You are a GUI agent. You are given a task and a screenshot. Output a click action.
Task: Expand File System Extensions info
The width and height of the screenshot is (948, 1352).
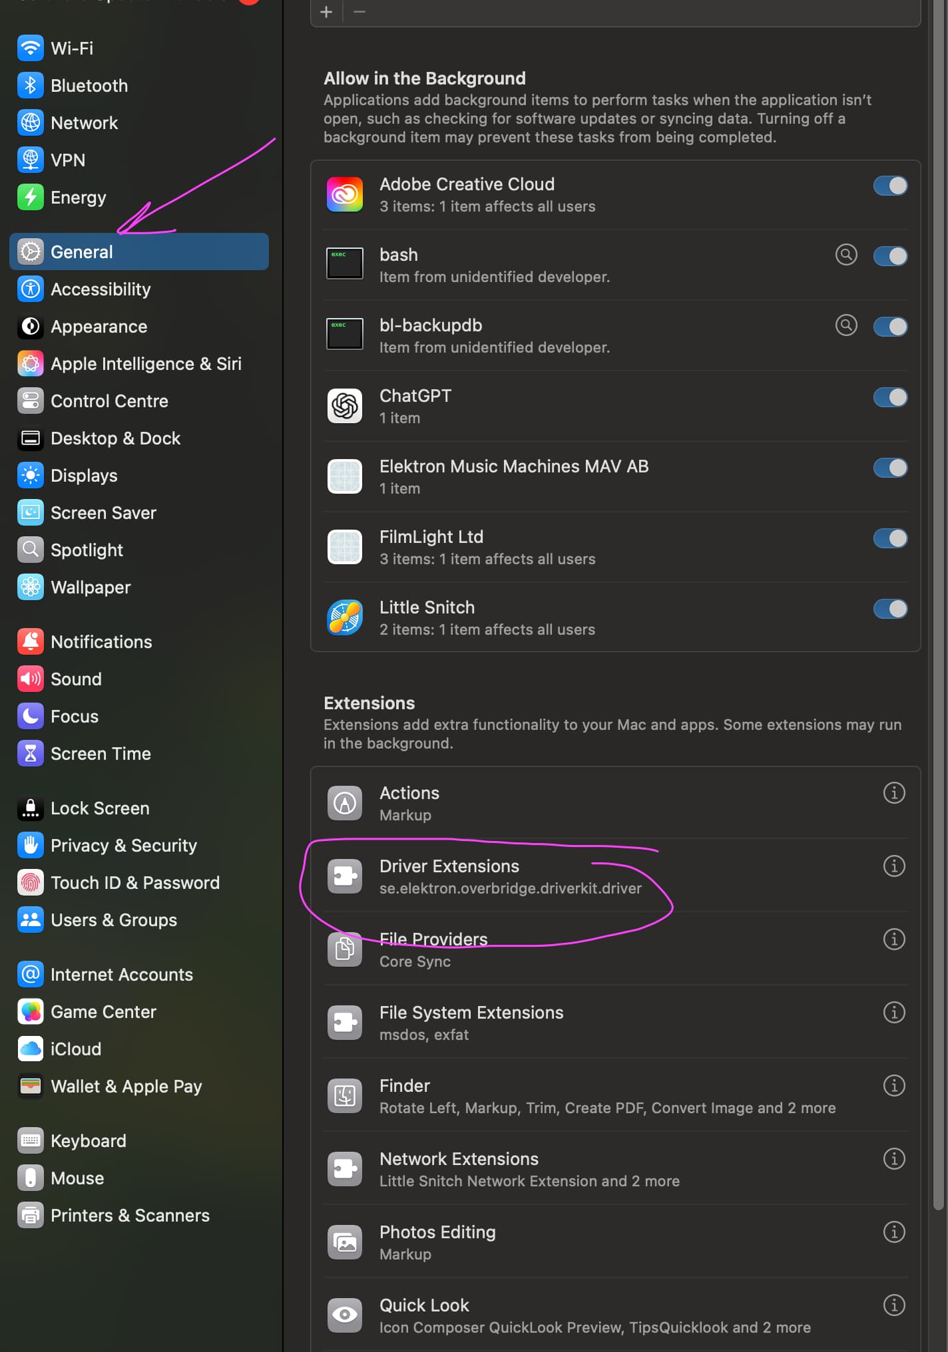[893, 1012]
